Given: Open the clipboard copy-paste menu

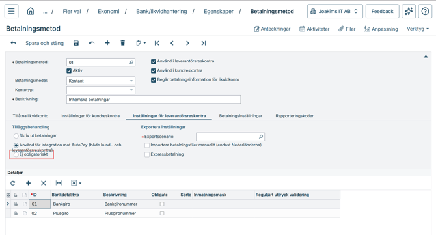Looking at the screenshot, I should 141,43.
